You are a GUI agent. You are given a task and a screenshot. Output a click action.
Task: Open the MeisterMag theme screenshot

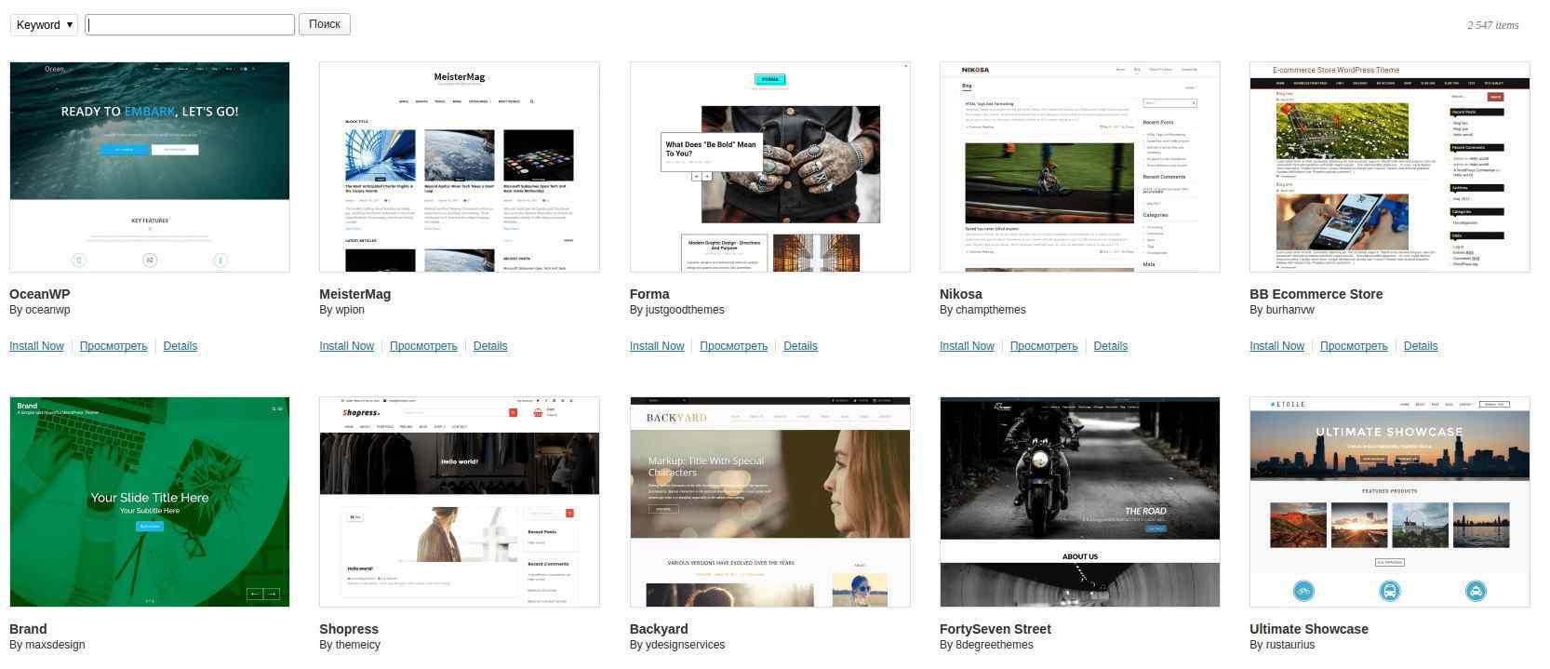[460, 167]
